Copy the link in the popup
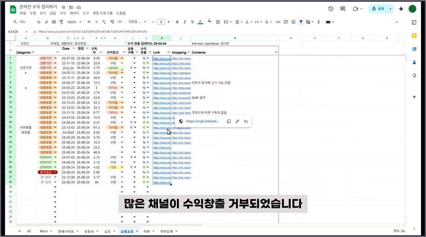Viewport: 426px width, 237px height. [229, 121]
